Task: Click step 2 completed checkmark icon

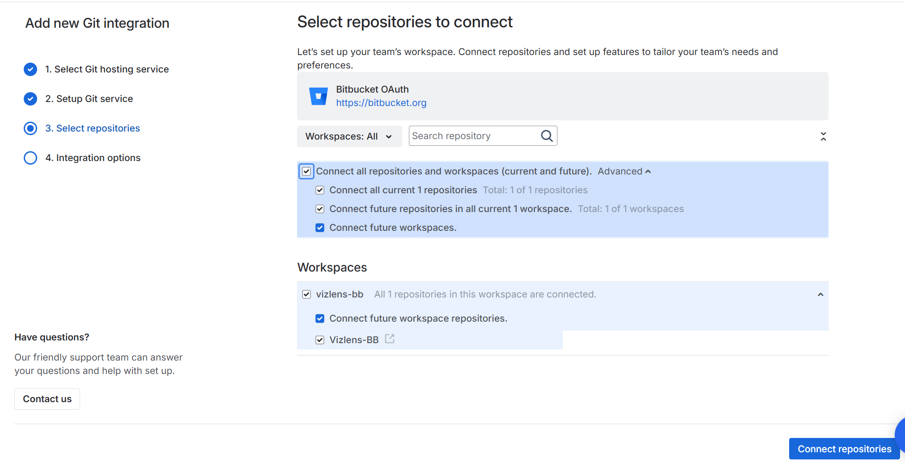Action: pyautogui.click(x=30, y=99)
